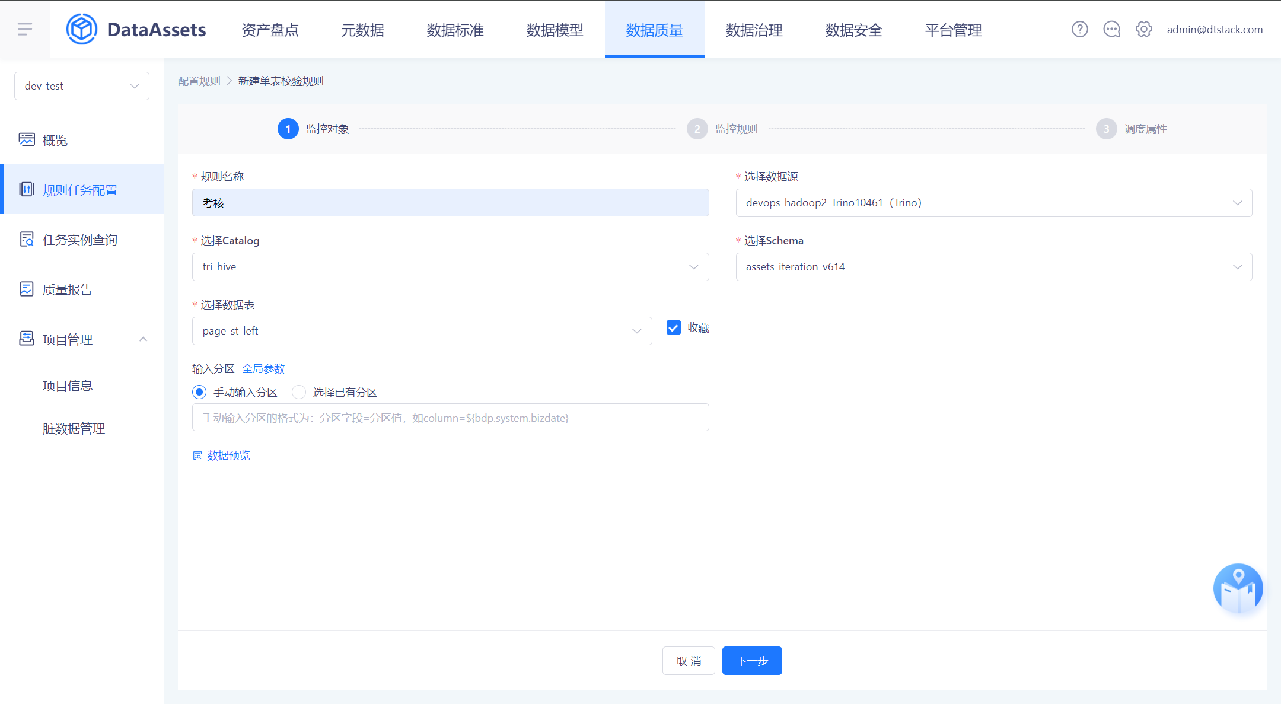Click the 数据预览 link text
This screenshot has height=704, width=1281.
pyautogui.click(x=229, y=455)
